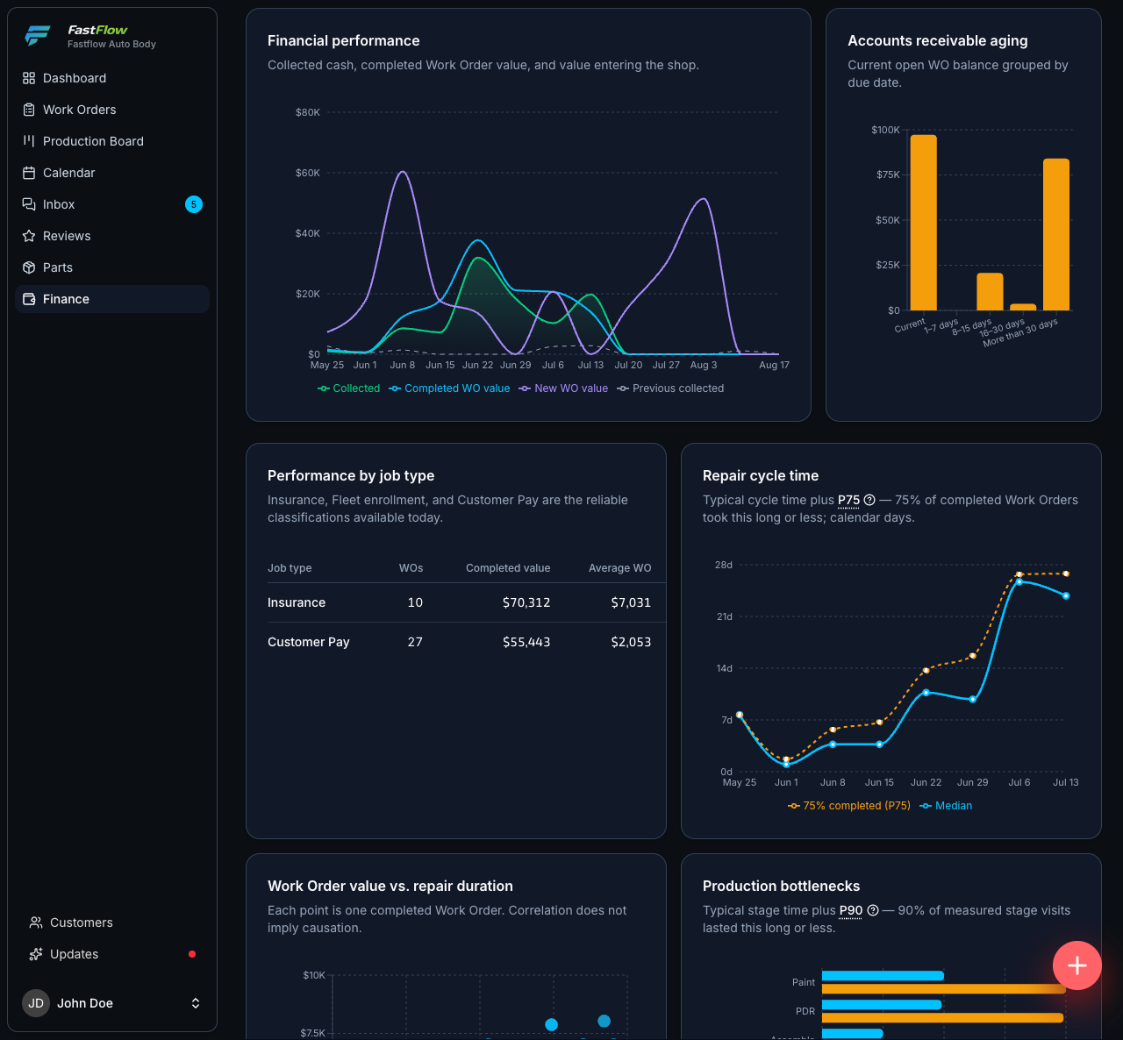The image size is (1123, 1040).
Task: Open Dashboard via its grid icon
Action: [x=29, y=78]
